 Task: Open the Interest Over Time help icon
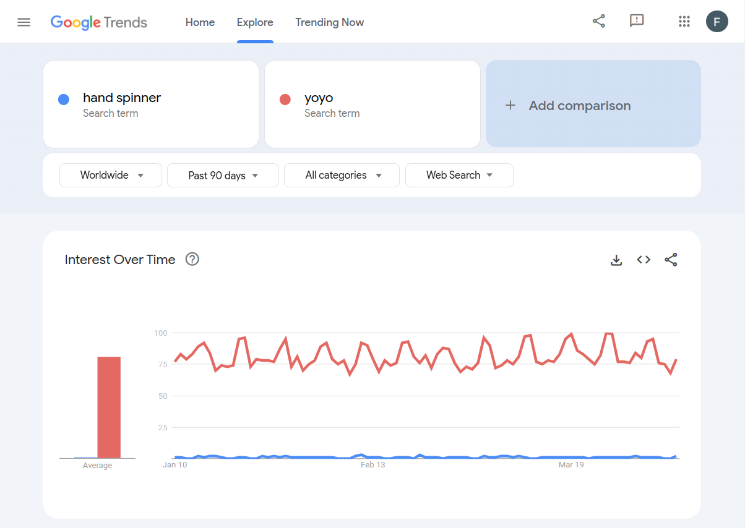click(192, 259)
